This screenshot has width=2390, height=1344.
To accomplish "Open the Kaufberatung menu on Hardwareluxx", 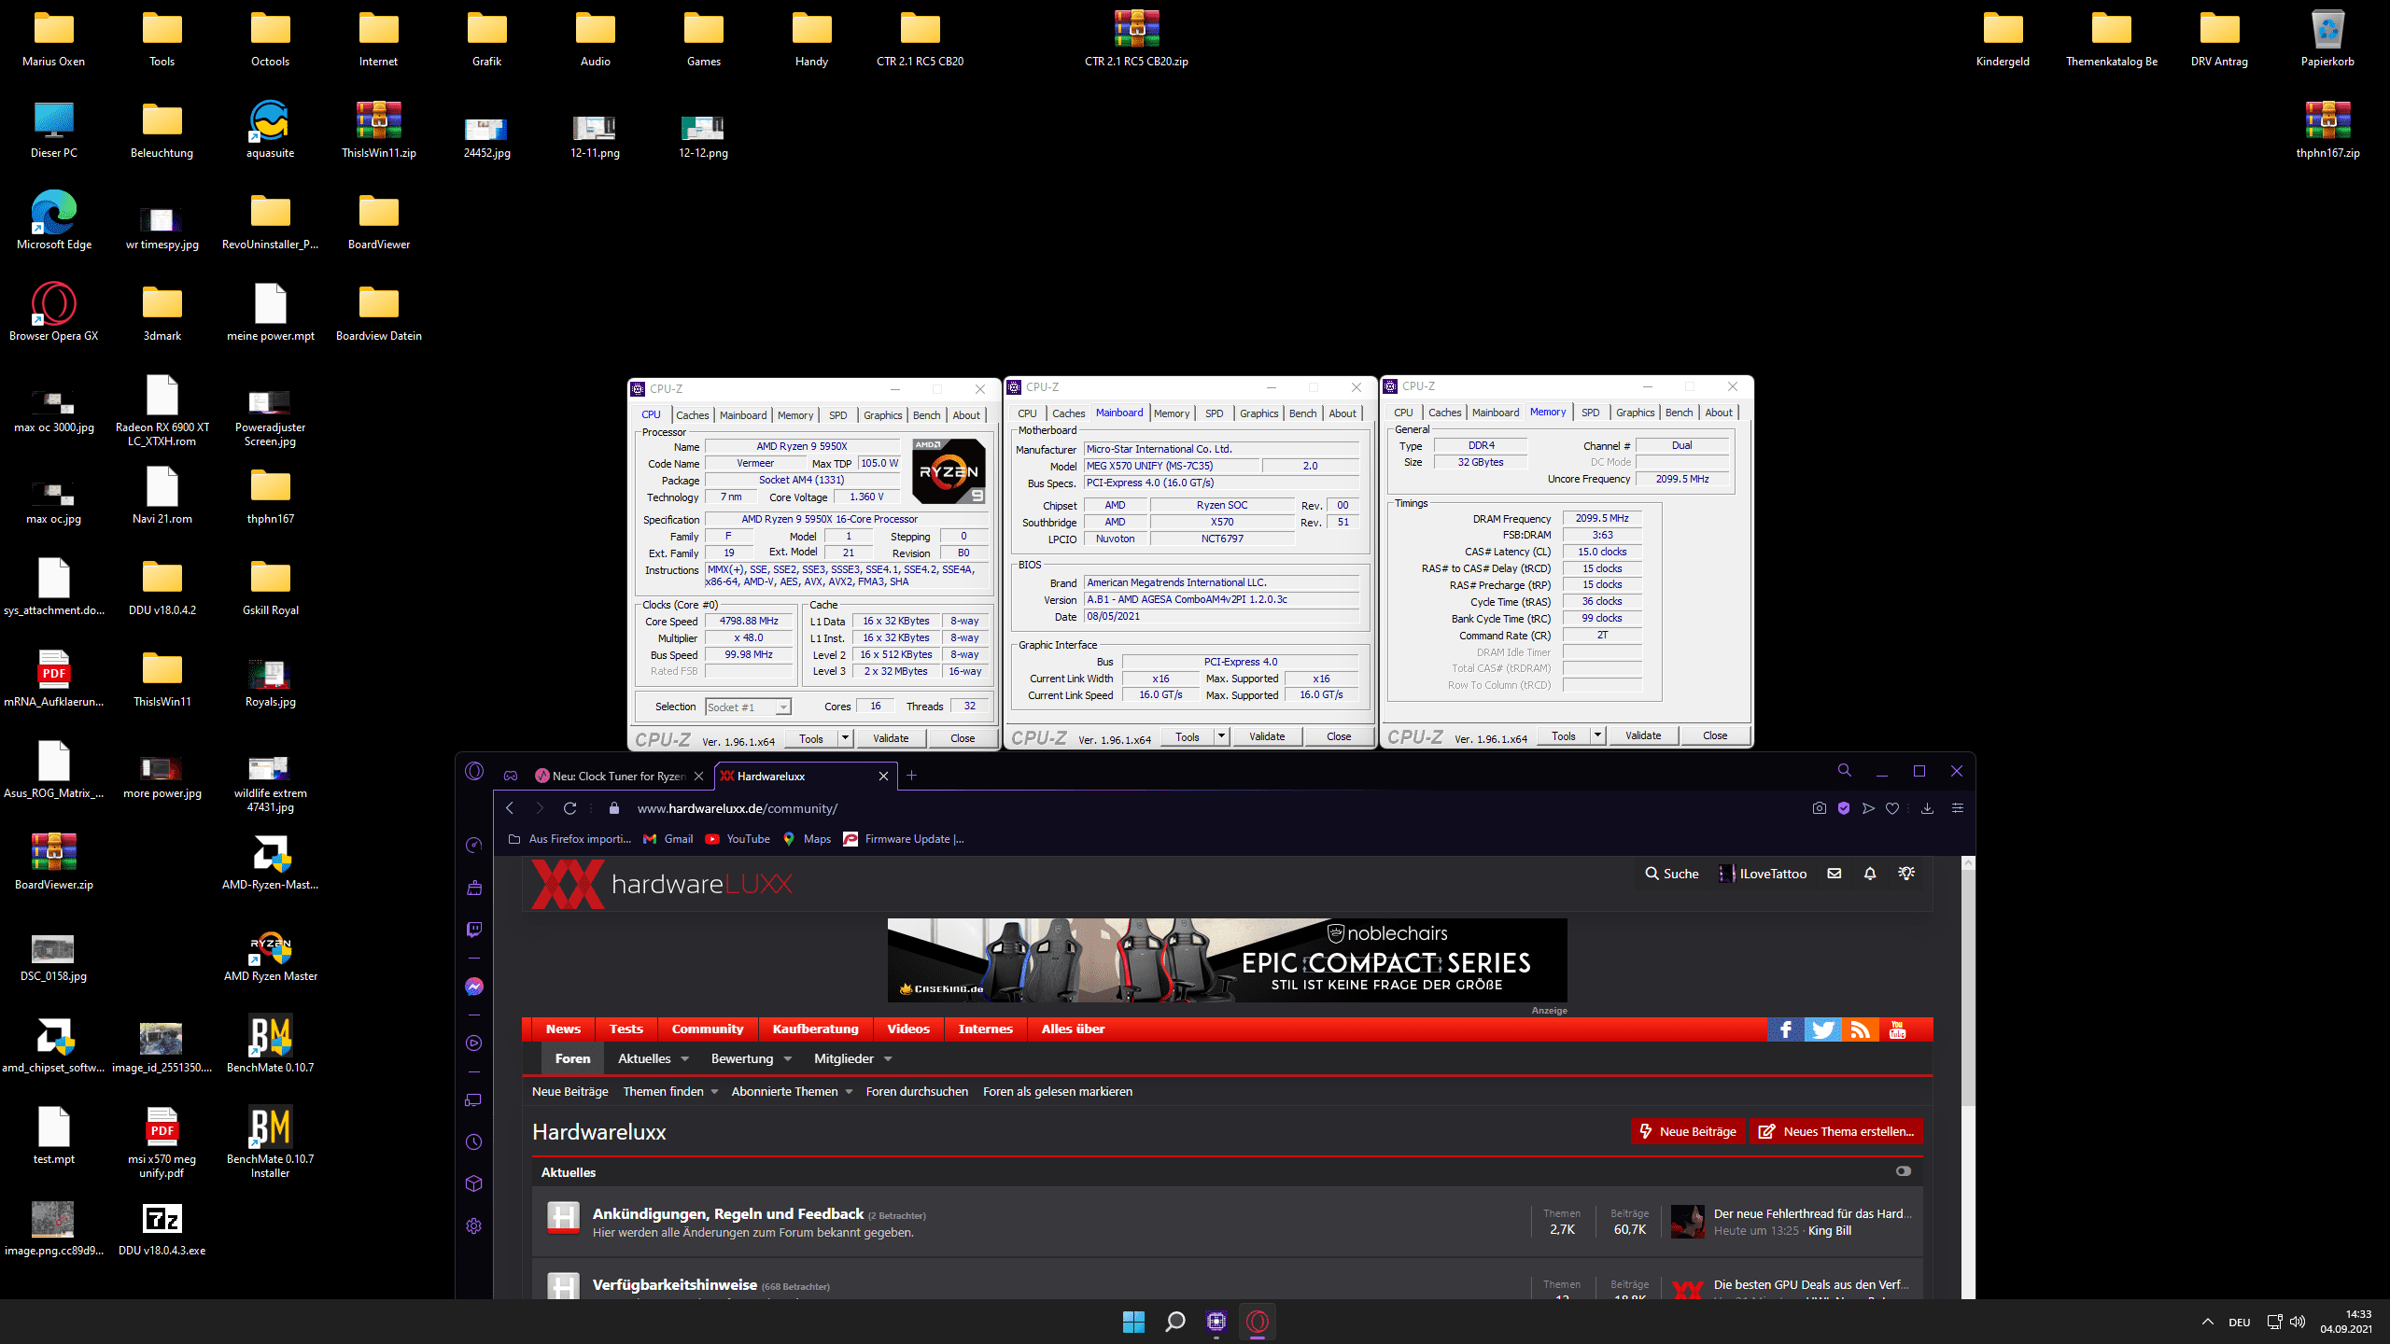I will tap(815, 1029).
